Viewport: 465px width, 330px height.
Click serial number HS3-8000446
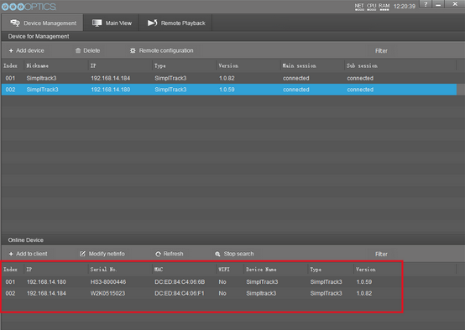(x=108, y=281)
